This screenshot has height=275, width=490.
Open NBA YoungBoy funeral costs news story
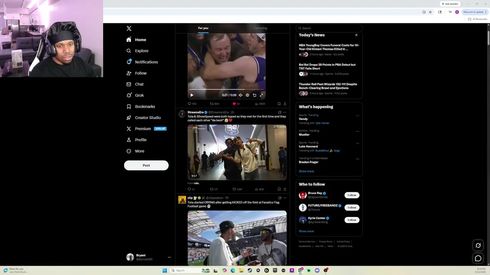(329, 50)
